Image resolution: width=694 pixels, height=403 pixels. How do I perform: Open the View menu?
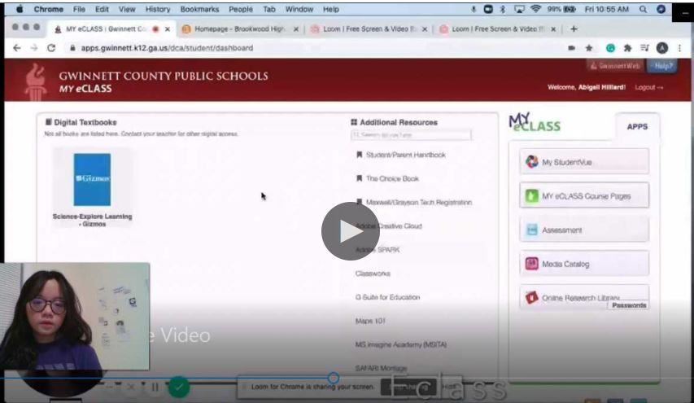tap(127, 9)
